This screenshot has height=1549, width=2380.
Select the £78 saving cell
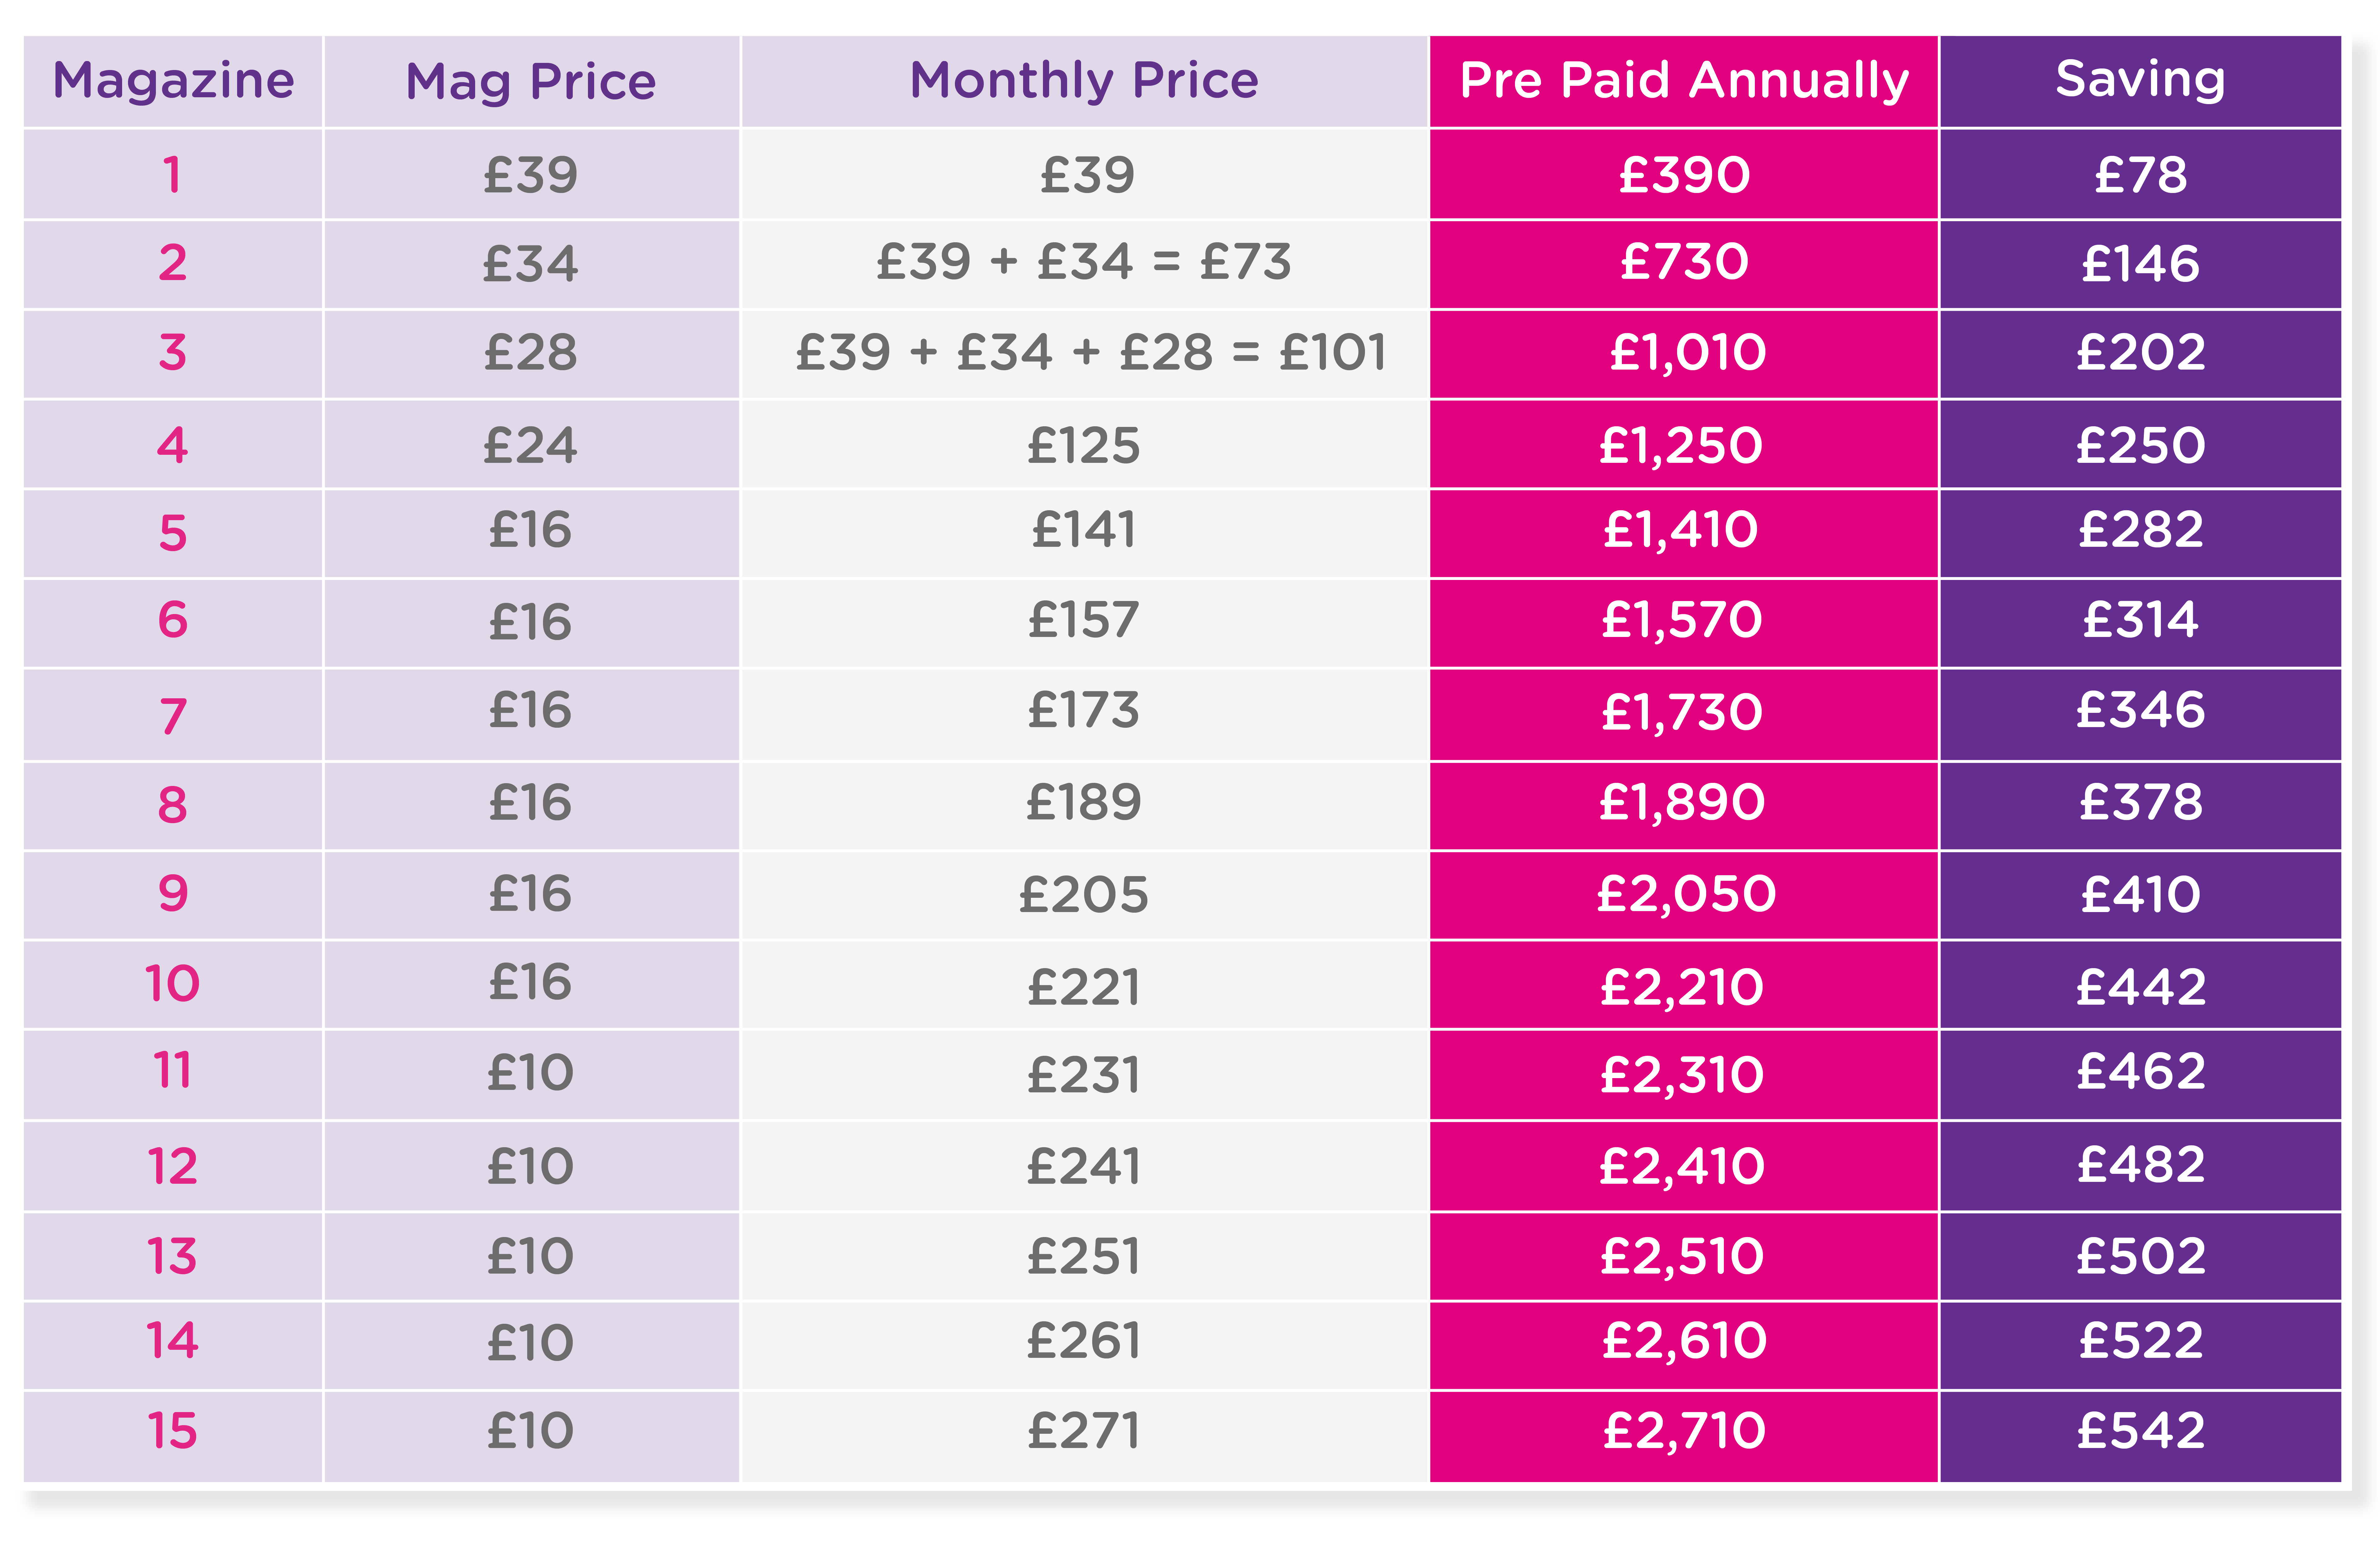[2140, 175]
